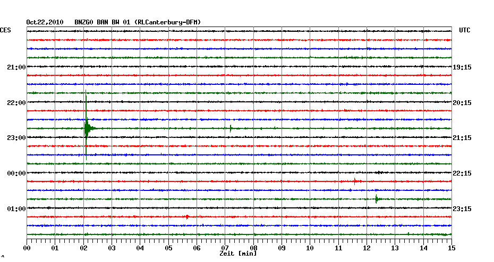Click the date text Oct22,2010 in the title
Image resolution: width=494 pixels, height=262 pixels.
coord(45,22)
